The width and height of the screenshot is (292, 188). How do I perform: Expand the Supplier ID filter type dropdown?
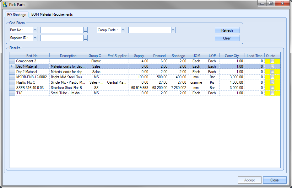click(x=35, y=38)
